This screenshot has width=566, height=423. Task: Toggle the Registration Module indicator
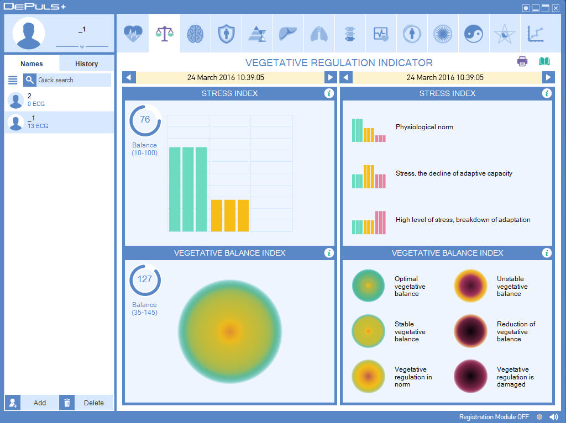pyautogui.click(x=539, y=417)
